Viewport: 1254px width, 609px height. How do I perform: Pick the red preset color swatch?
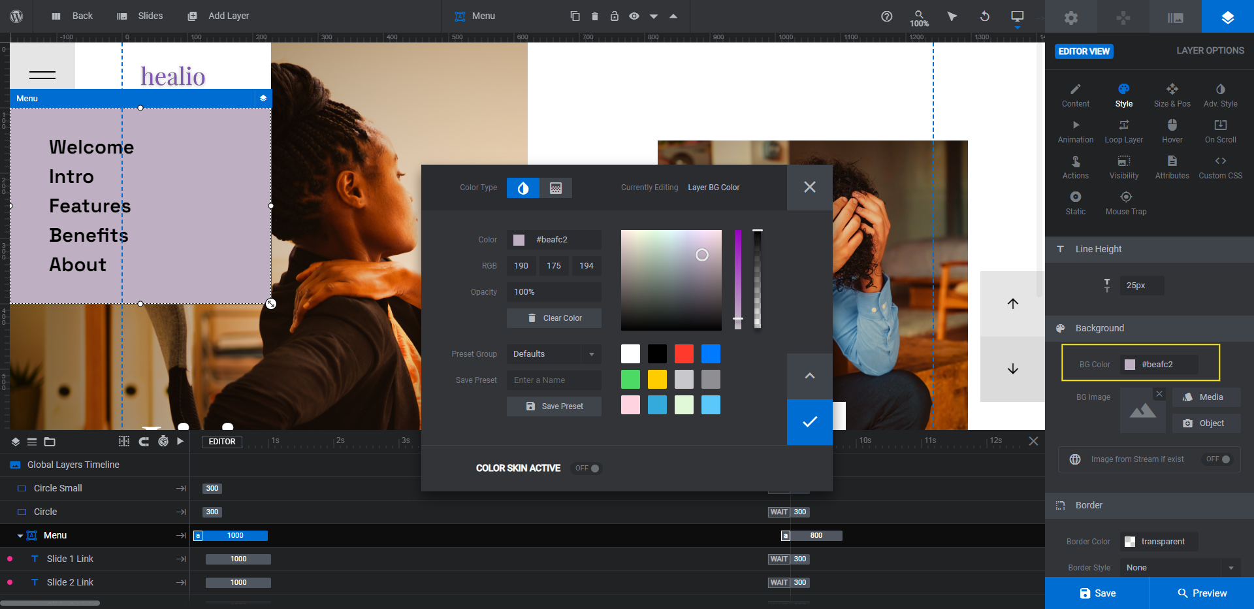pos(684,354)
